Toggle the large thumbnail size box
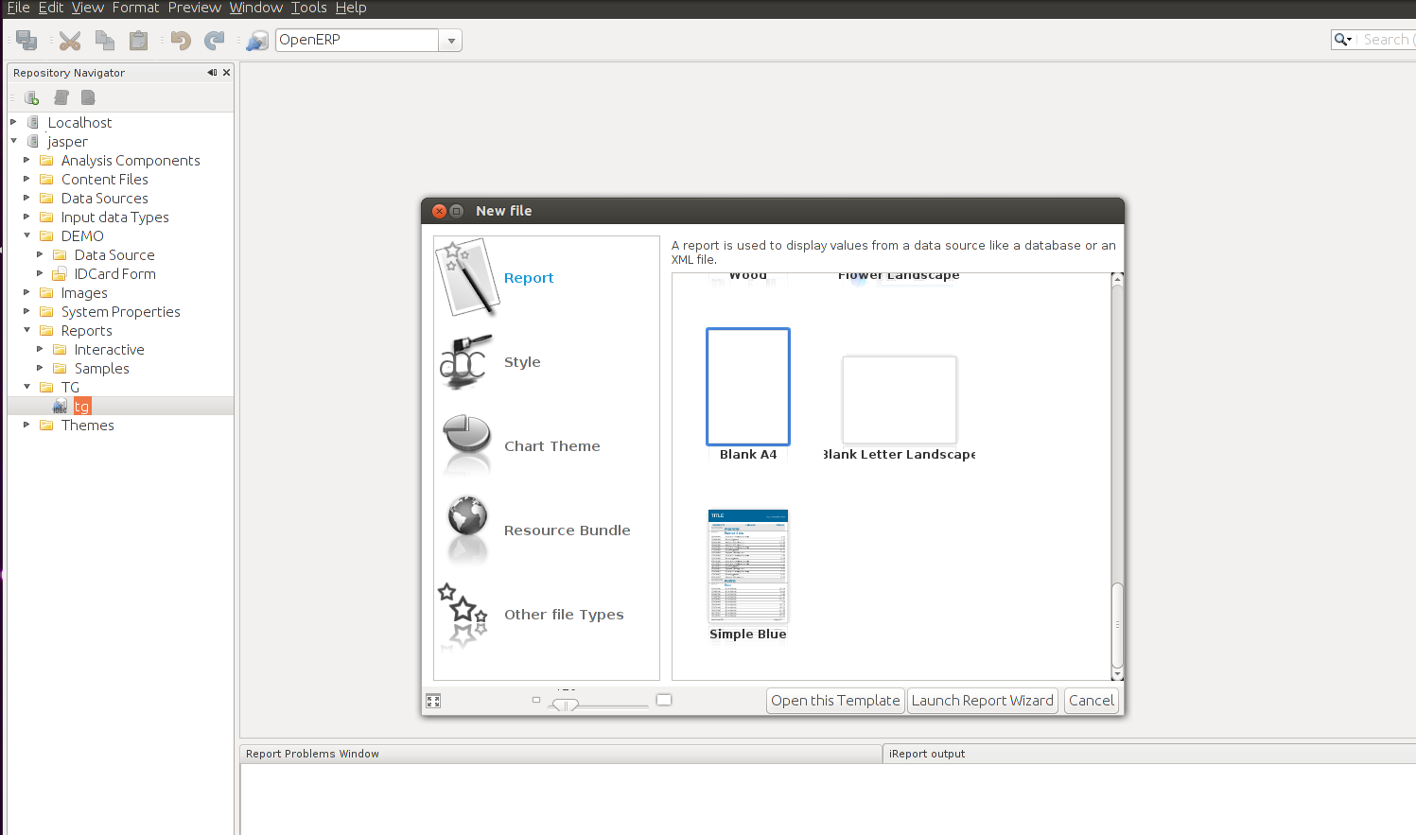Image resolution: width=1416 pixels, height=835 pixels. click(664, 700)
